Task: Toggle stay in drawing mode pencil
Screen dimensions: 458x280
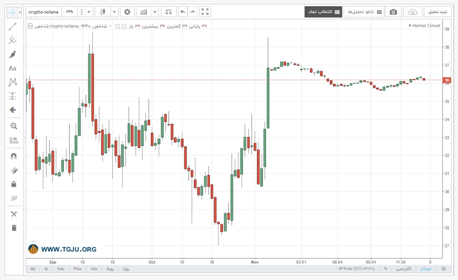Action: pyautogui.click(x=14, y=170)
